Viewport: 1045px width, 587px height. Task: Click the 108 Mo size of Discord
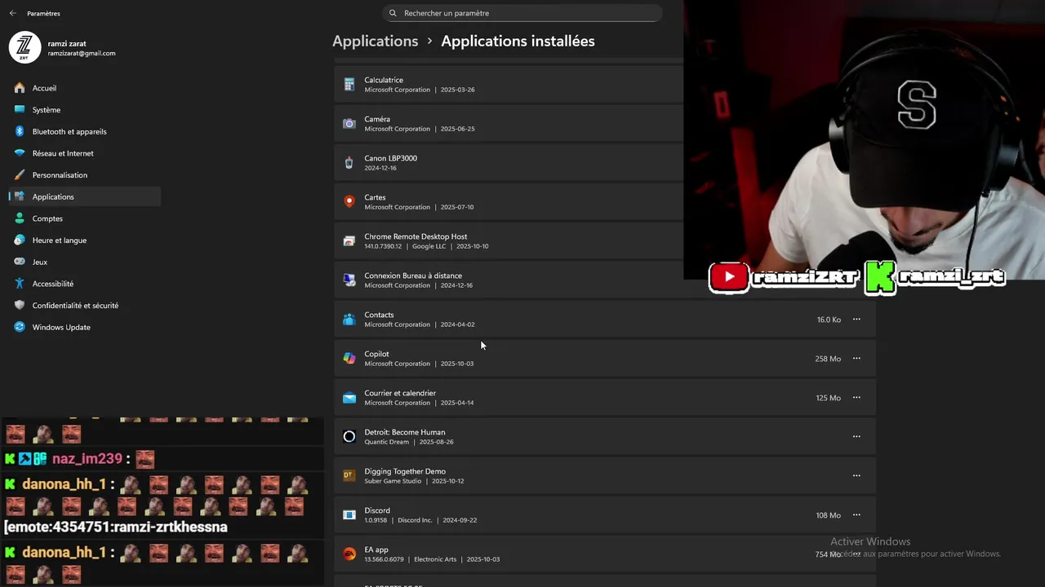click(828, 515)
